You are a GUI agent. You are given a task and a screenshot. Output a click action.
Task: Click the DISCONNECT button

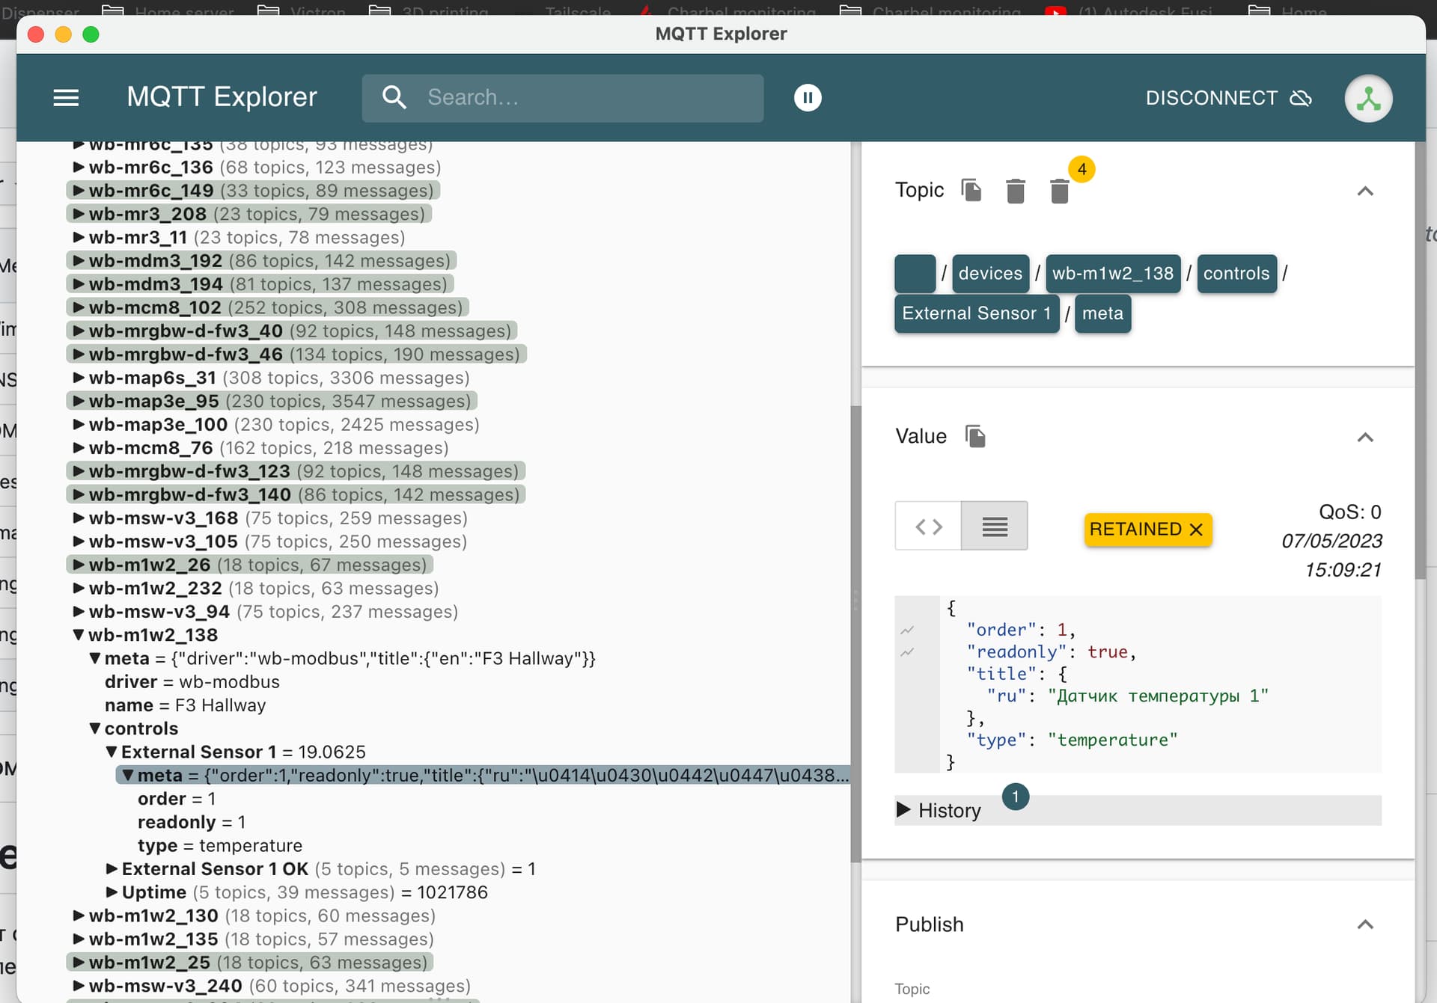(x=1228, y=98)
